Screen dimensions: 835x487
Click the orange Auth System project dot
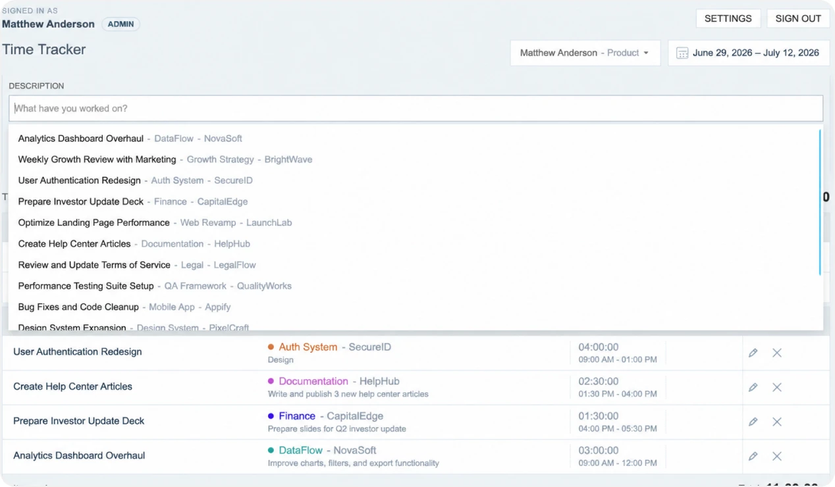click(271, 347)
